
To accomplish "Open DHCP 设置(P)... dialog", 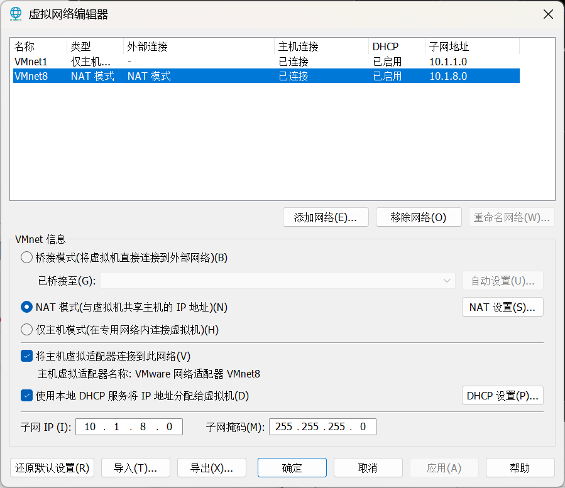I will coord(503,396).
